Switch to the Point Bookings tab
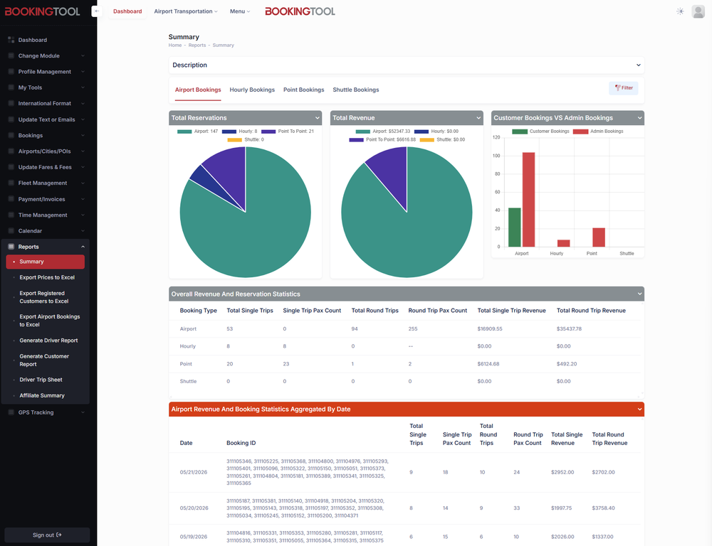 click(x=304, y=90)
